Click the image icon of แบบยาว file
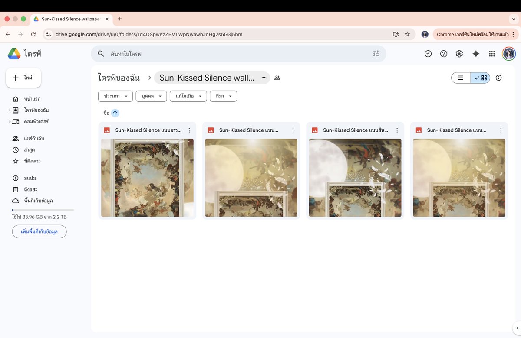Image resolution: width=521 pixels, height=338 pixels. (107, 130)
